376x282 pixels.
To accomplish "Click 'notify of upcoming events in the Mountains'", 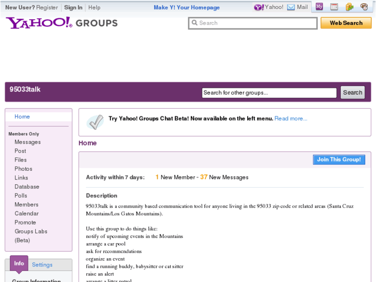I will [x=134, y=236].
